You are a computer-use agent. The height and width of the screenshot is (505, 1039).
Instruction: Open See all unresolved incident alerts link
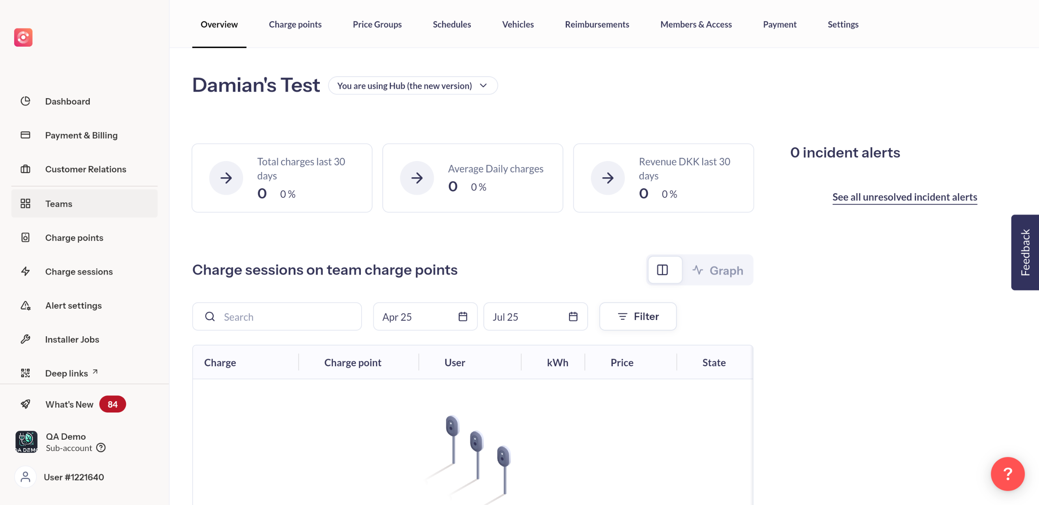(x=905, y=197)
